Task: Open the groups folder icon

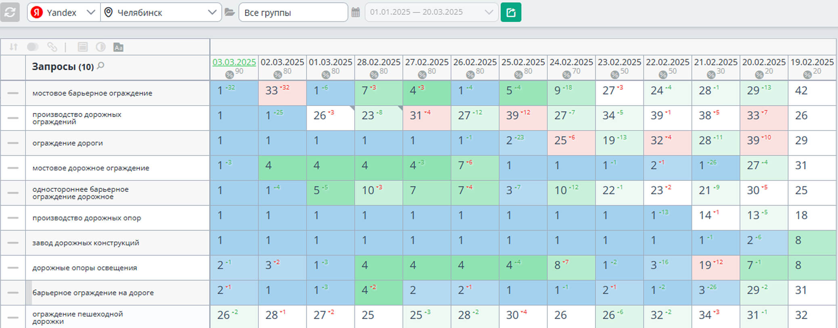Action: [230, 12]
